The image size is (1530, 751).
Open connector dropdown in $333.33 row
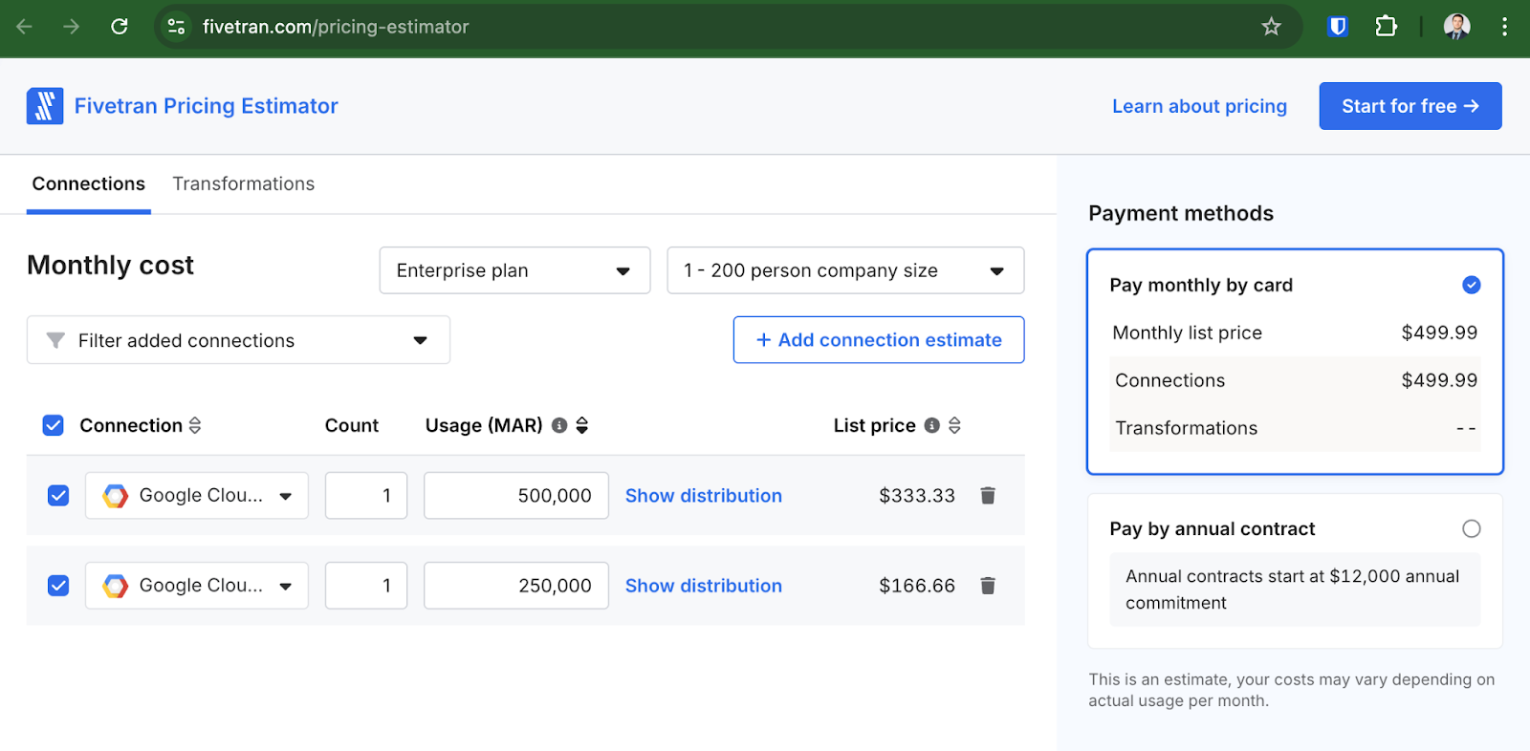[x=197, y=495]
